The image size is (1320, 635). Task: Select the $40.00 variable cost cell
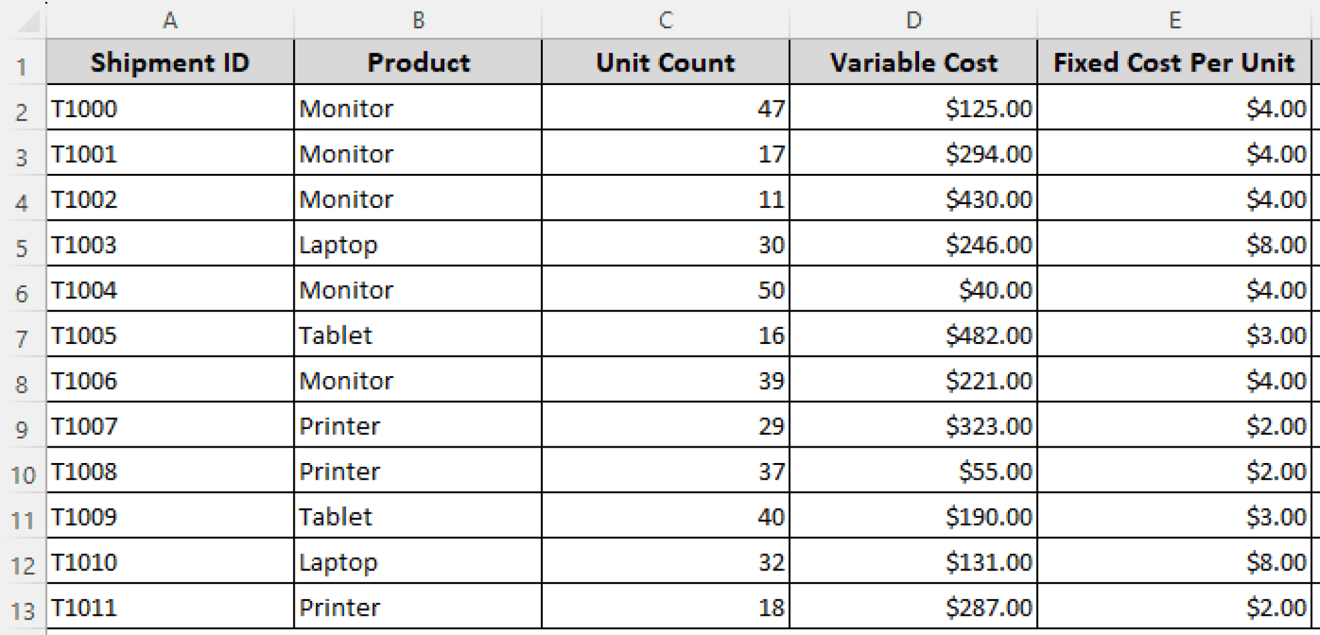coord(913,290)
